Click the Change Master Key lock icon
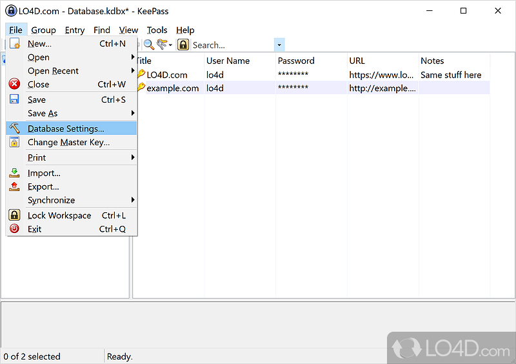Viewport: 516px width, 364px height. coord(15,142)
